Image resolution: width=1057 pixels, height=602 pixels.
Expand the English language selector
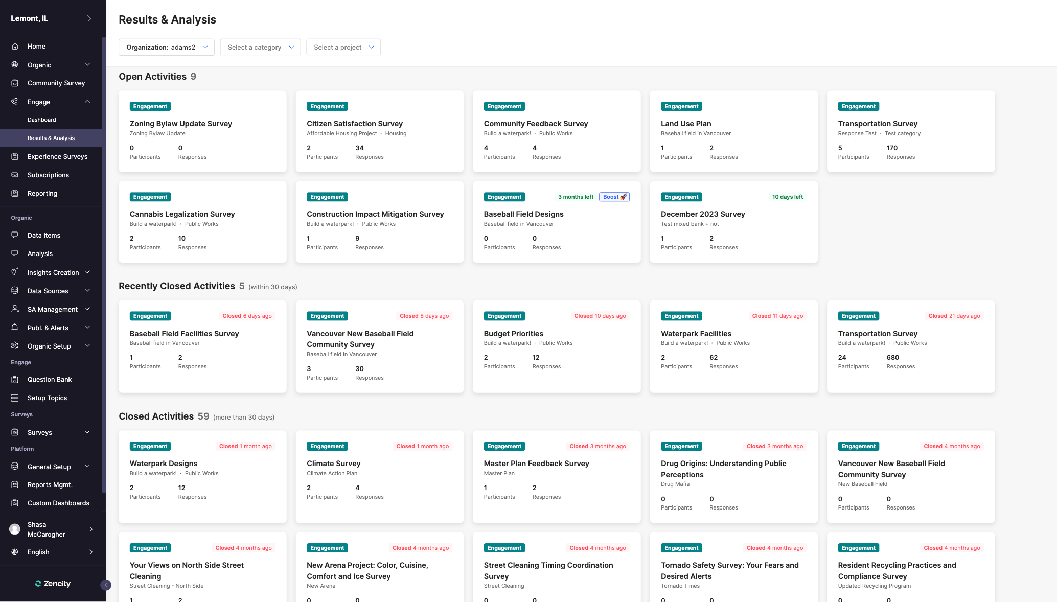[91, 552]
